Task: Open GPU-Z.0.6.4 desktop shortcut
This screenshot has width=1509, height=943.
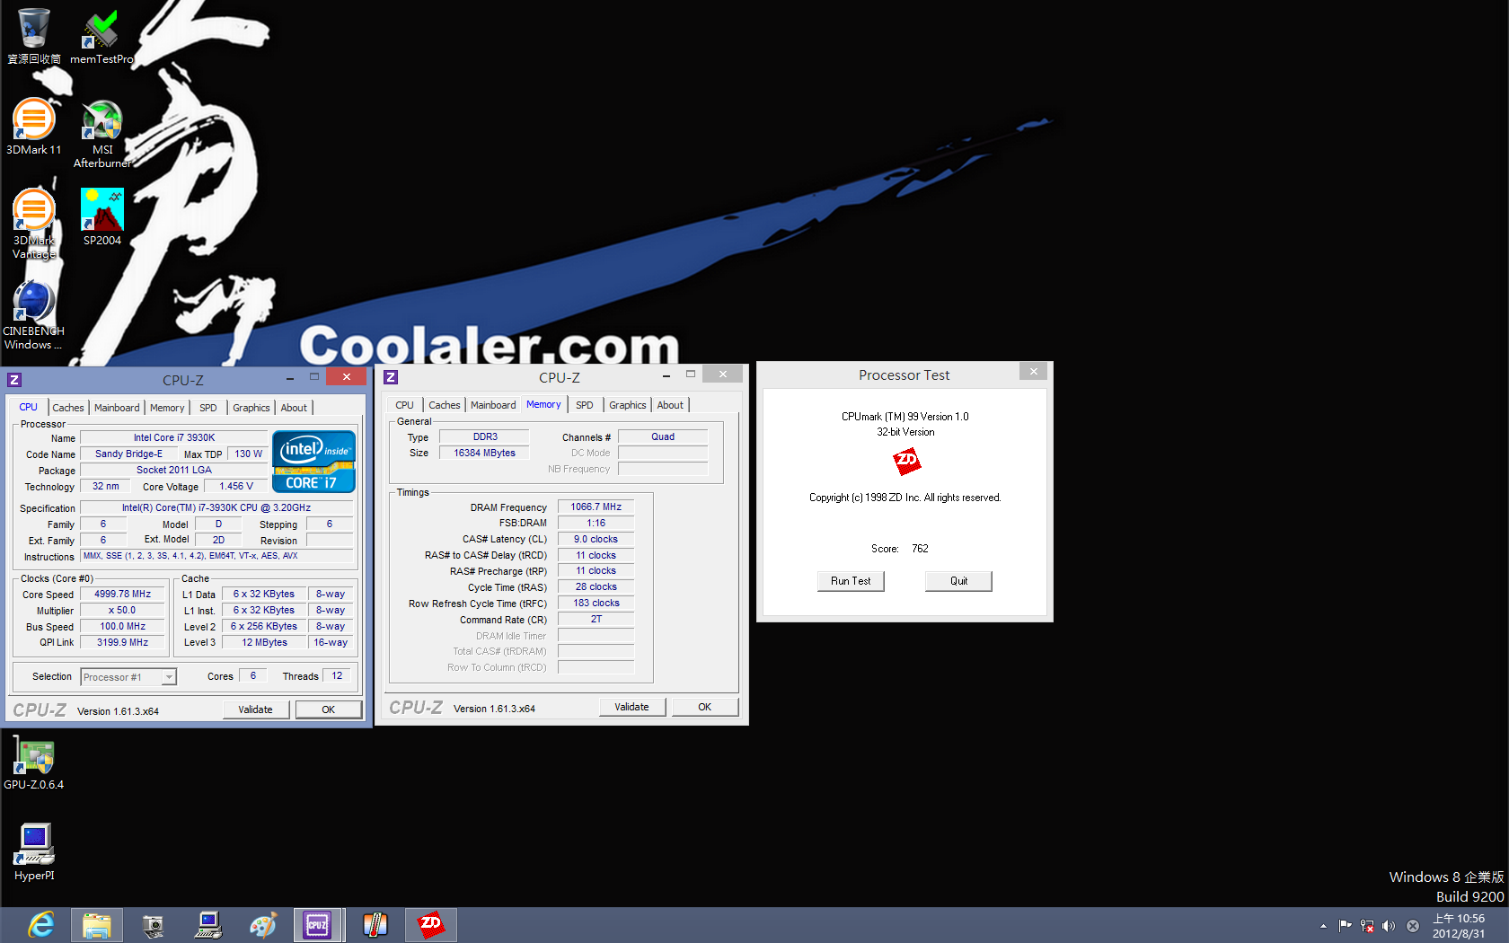Action: coord(34,764)
